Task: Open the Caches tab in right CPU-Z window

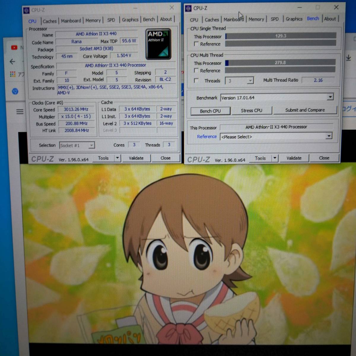Action: [x=212, y=20]
